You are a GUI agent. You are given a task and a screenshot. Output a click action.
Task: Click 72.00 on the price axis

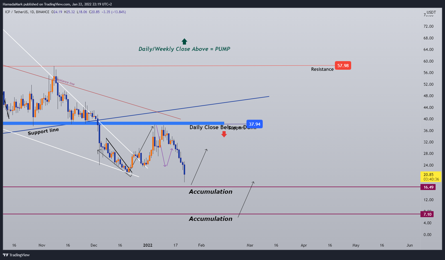pyautogui.click(x=428, y=26)
